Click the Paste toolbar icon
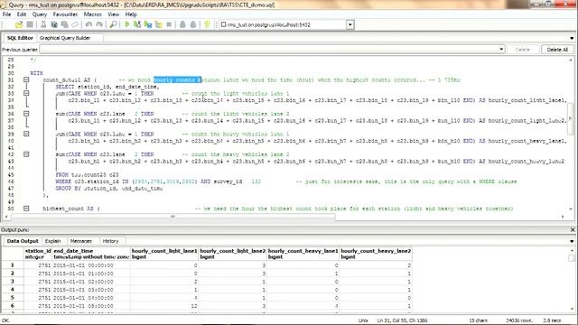Viewport: 578px width, 325px height. [64, 24]
